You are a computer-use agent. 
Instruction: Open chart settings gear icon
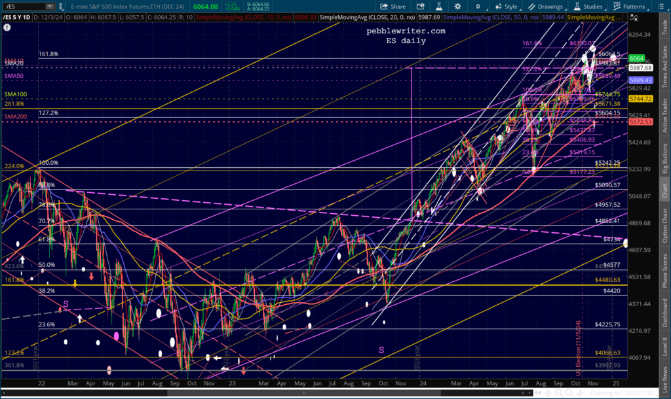click(457, 7)
